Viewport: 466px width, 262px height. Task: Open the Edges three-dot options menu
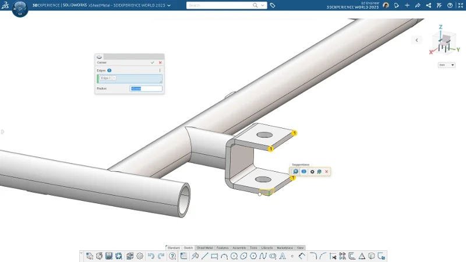point(160,70)
